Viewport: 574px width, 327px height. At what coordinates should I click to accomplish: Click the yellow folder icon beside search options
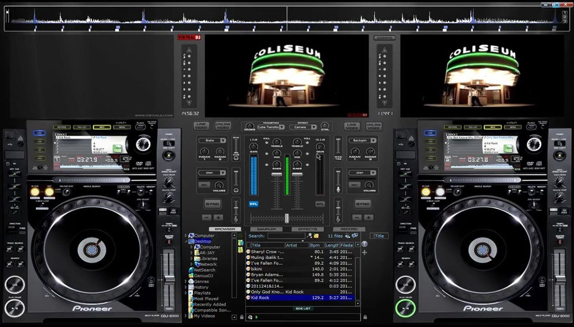tap(316, 236)
